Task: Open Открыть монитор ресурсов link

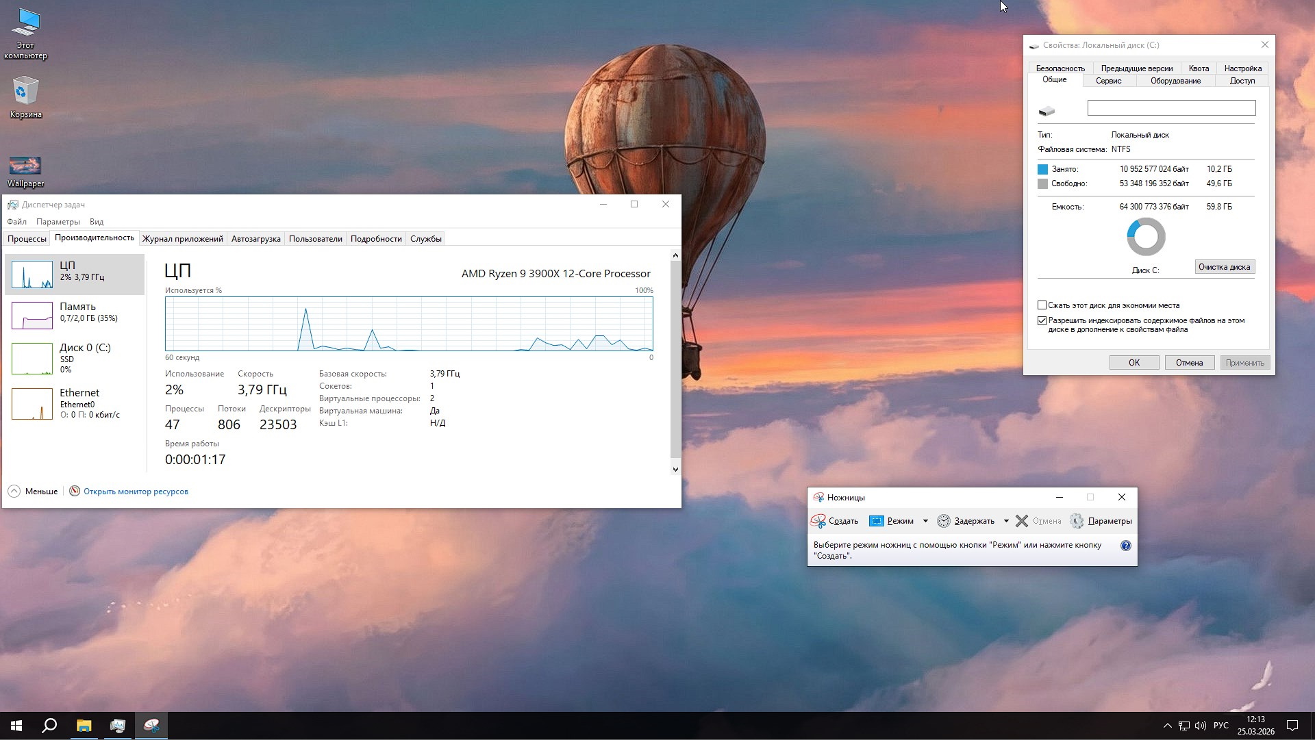Action: [x=136, y=491]
